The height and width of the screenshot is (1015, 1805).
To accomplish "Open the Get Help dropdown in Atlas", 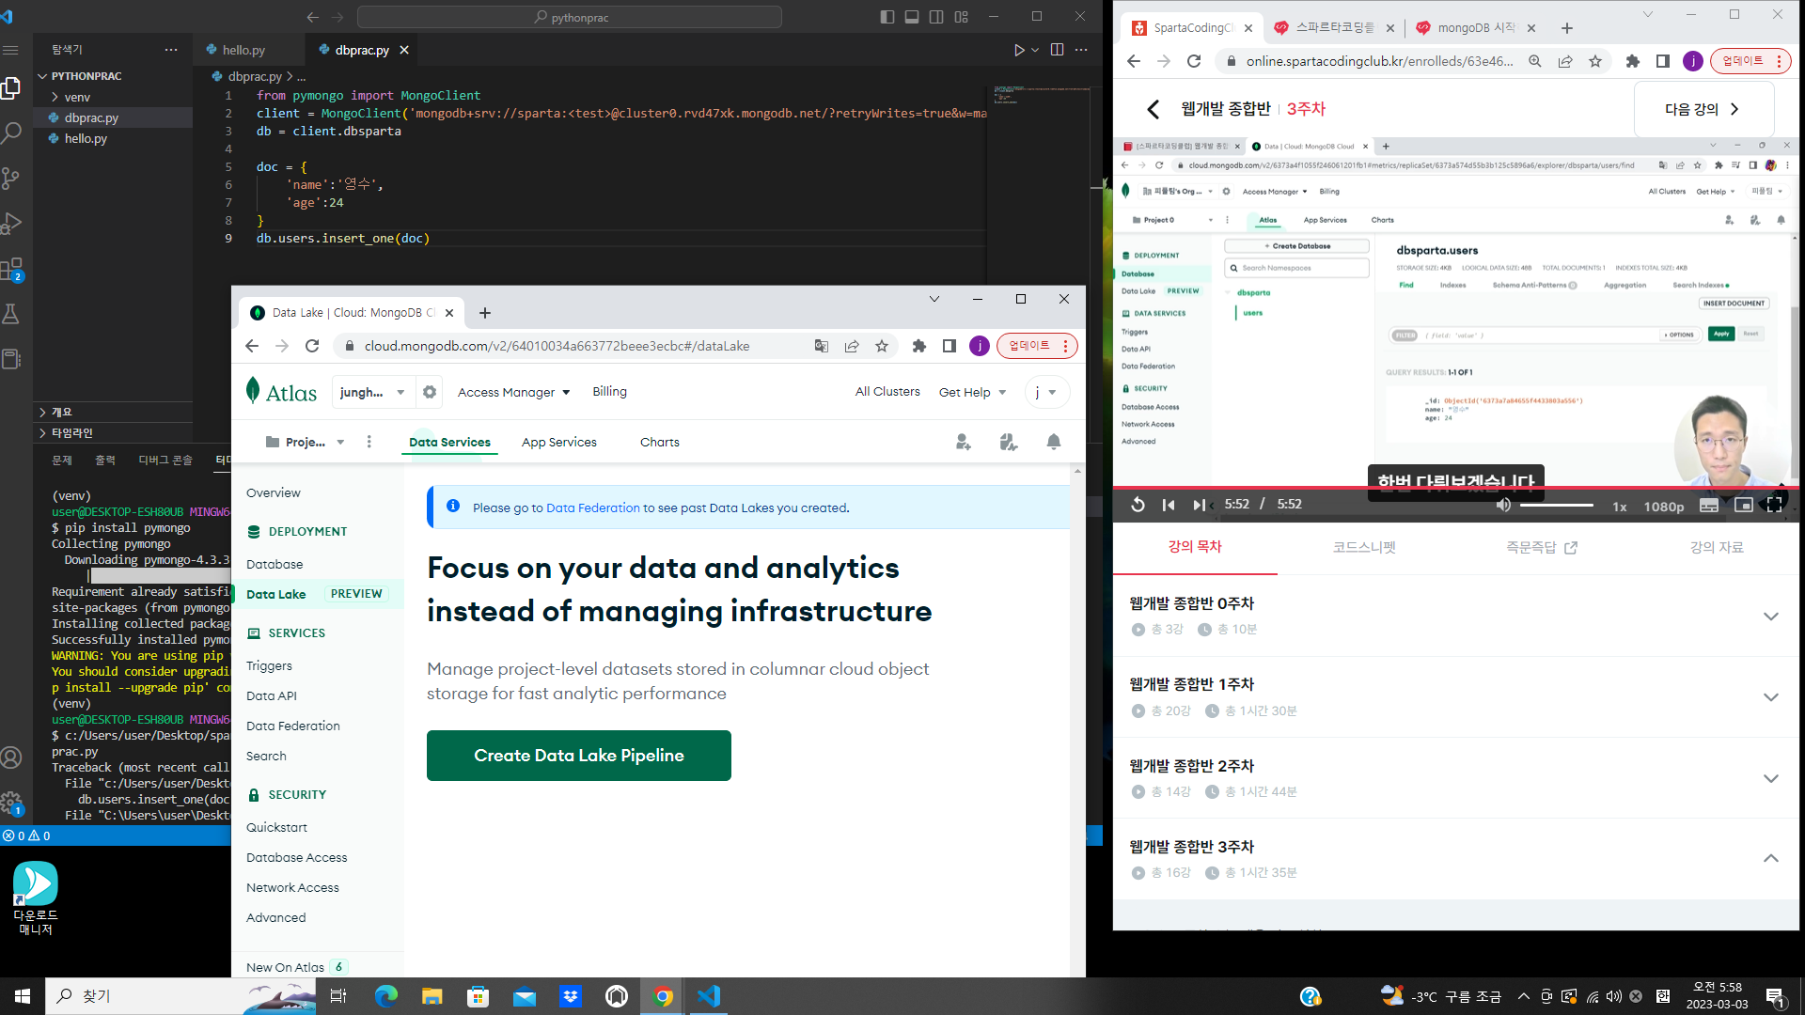I will (x=972, y=392).
